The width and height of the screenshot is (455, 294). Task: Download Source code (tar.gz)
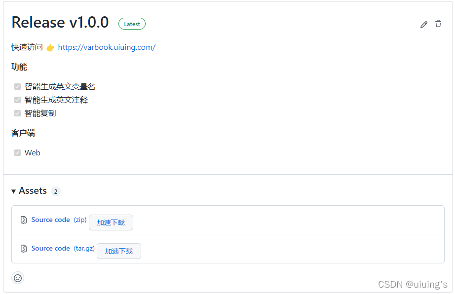(x=50, y=248)
